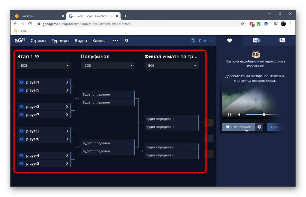Click the blue globe extension icon

[x=266, y=24]
